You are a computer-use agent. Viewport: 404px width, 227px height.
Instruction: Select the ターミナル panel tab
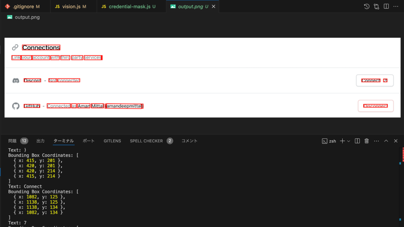[x=64, y=141]
